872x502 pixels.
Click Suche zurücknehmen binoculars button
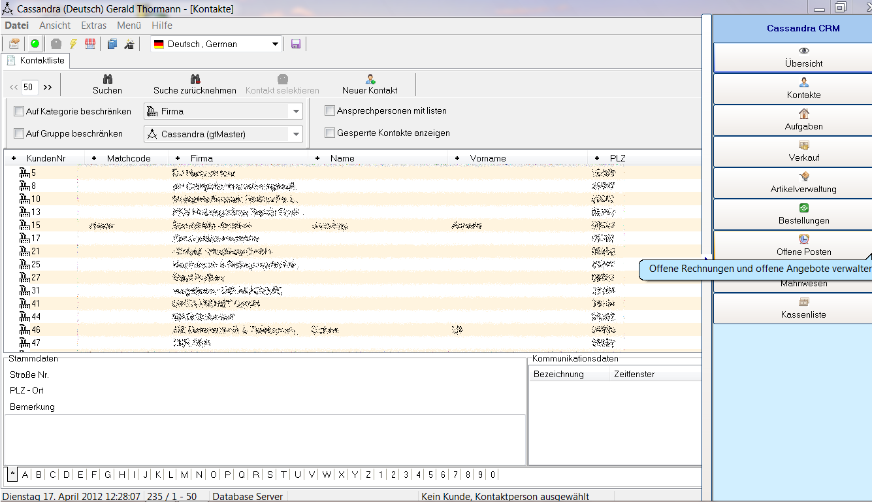click(195, 84)
